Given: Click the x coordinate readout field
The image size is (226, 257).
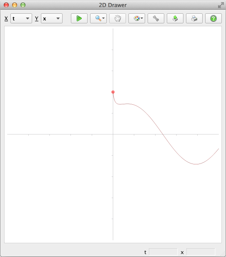Looking at the screenshot, I should tap(201, 252).
